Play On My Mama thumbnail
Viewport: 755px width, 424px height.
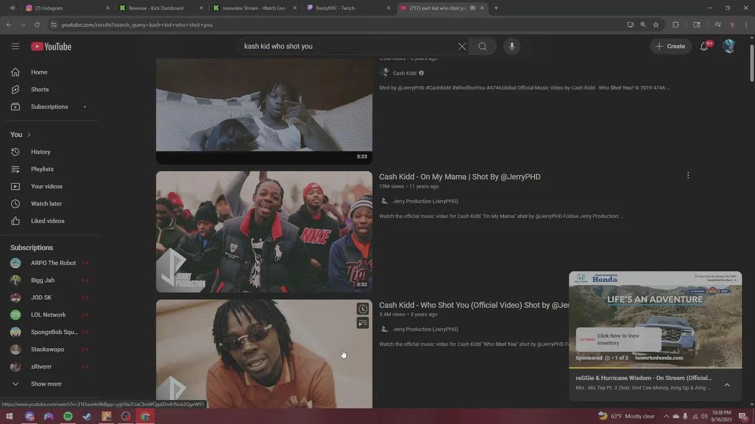pos(264,232)
